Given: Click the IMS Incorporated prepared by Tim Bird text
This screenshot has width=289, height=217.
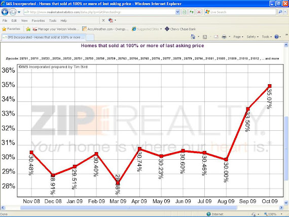Looking at the screenshot, I should (53, 67).
